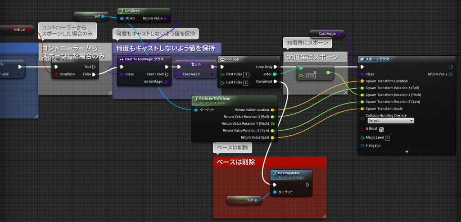Click the Cast To IceMagic node icon
Viewport: 461px width, 222px height.
[122, 59]
